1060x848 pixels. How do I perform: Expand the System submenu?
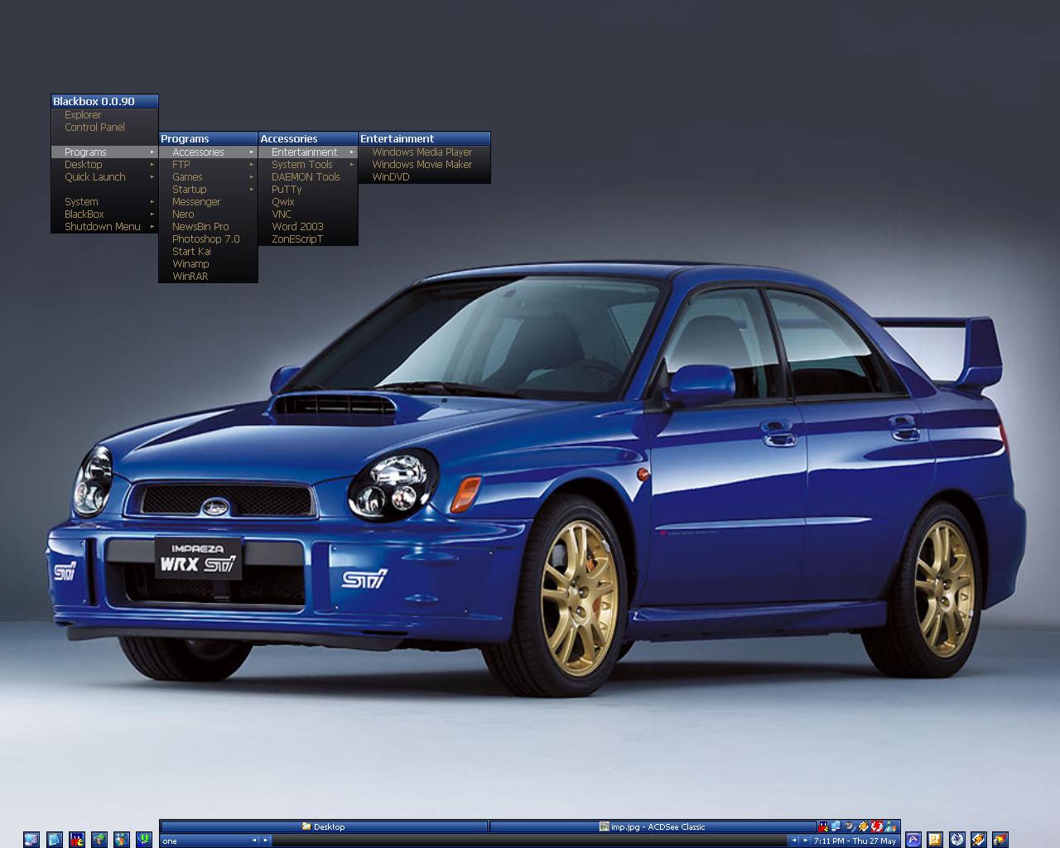pos(104,202)
